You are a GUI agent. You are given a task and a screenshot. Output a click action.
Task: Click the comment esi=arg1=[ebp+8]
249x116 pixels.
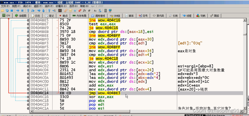pyautogui.click(x=196, y=66)
